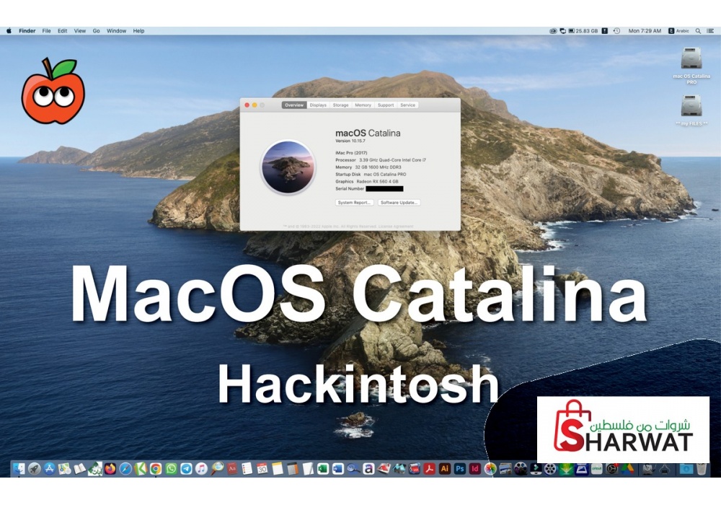Click Time Machine icon in menu bar
Image resolution: width=721 pixels, height=505 pixels.
(616, 31)
